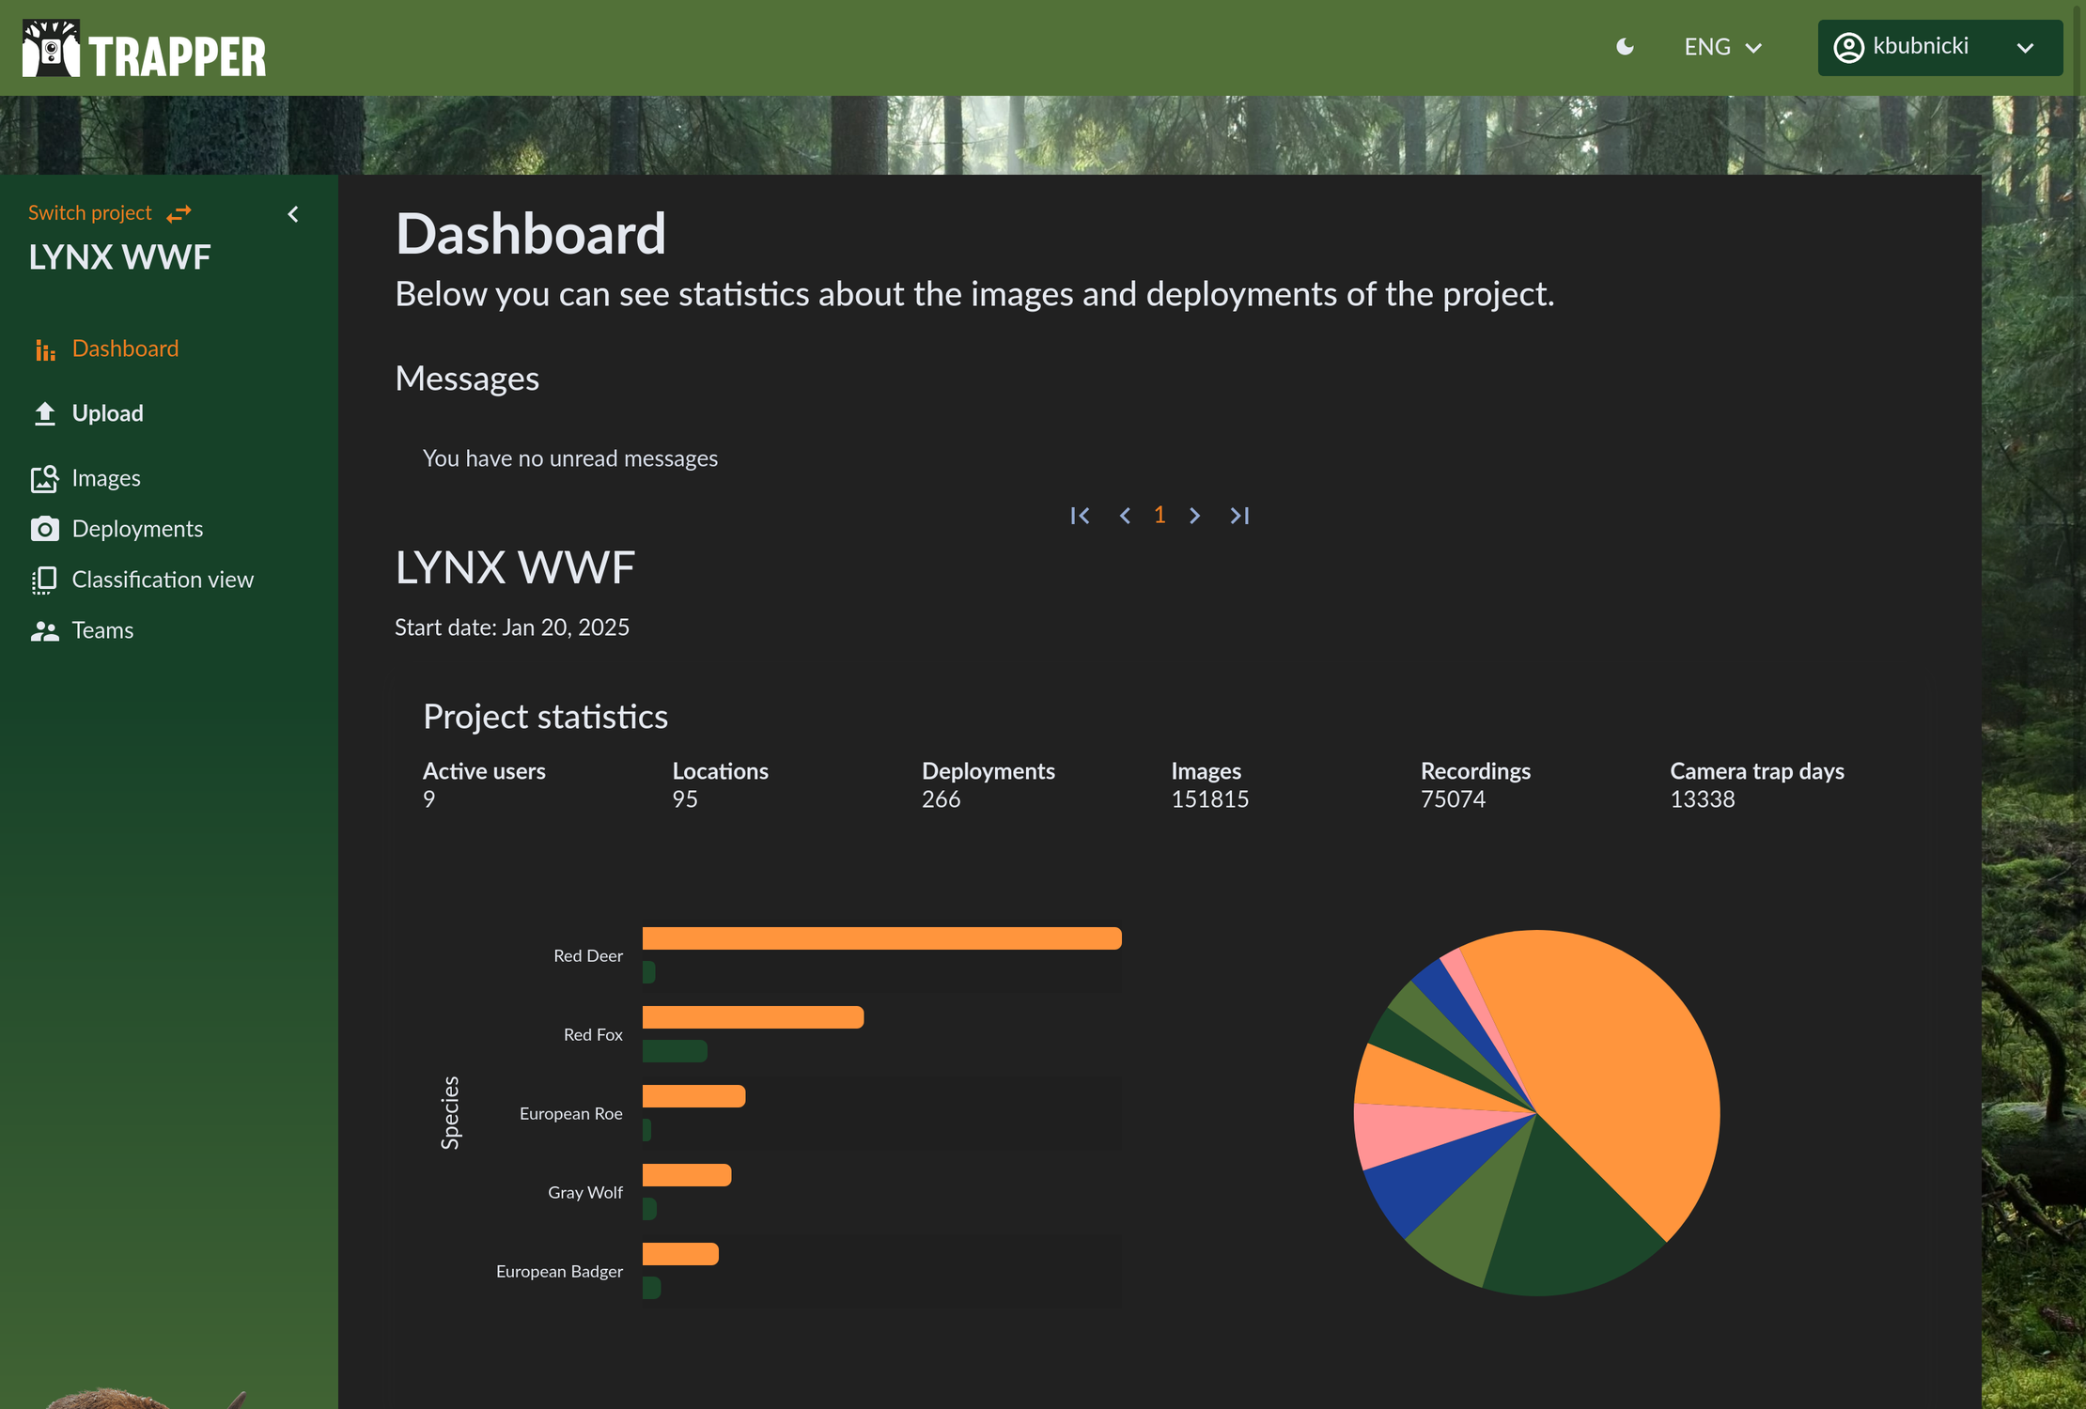
Task: Open Upload in sidebar
Action: [108, 413]
